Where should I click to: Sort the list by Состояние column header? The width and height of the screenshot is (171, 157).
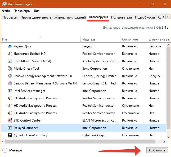click(130, 39)
